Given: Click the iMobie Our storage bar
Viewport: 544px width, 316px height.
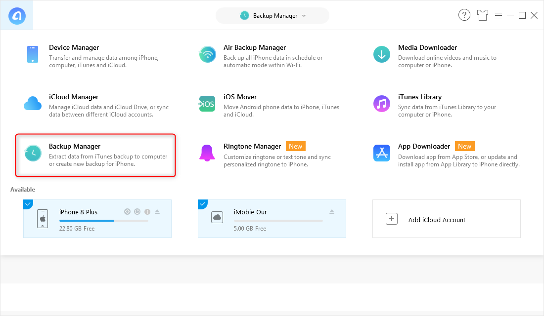Looking at the screenshot, I should [278, 221].
